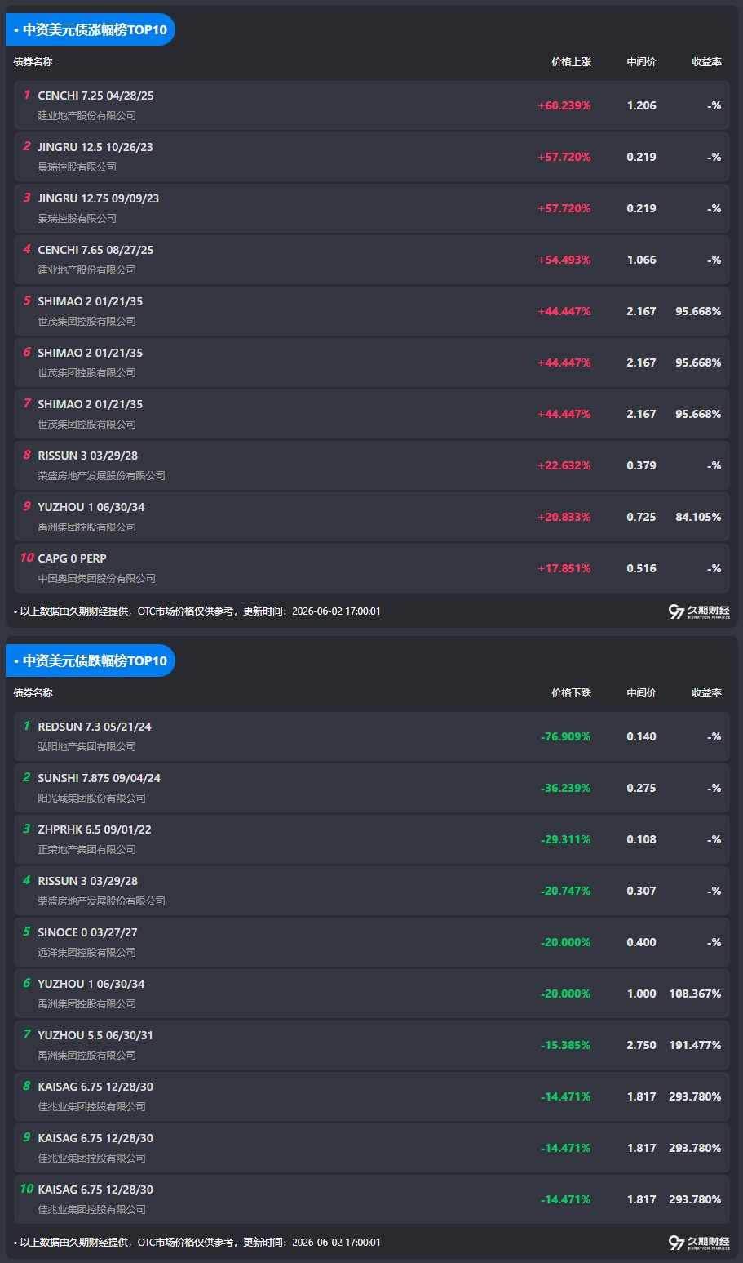
Task: Click the 债券名称 header in the 跌幅榜 panel
Action: pos(33,693)
